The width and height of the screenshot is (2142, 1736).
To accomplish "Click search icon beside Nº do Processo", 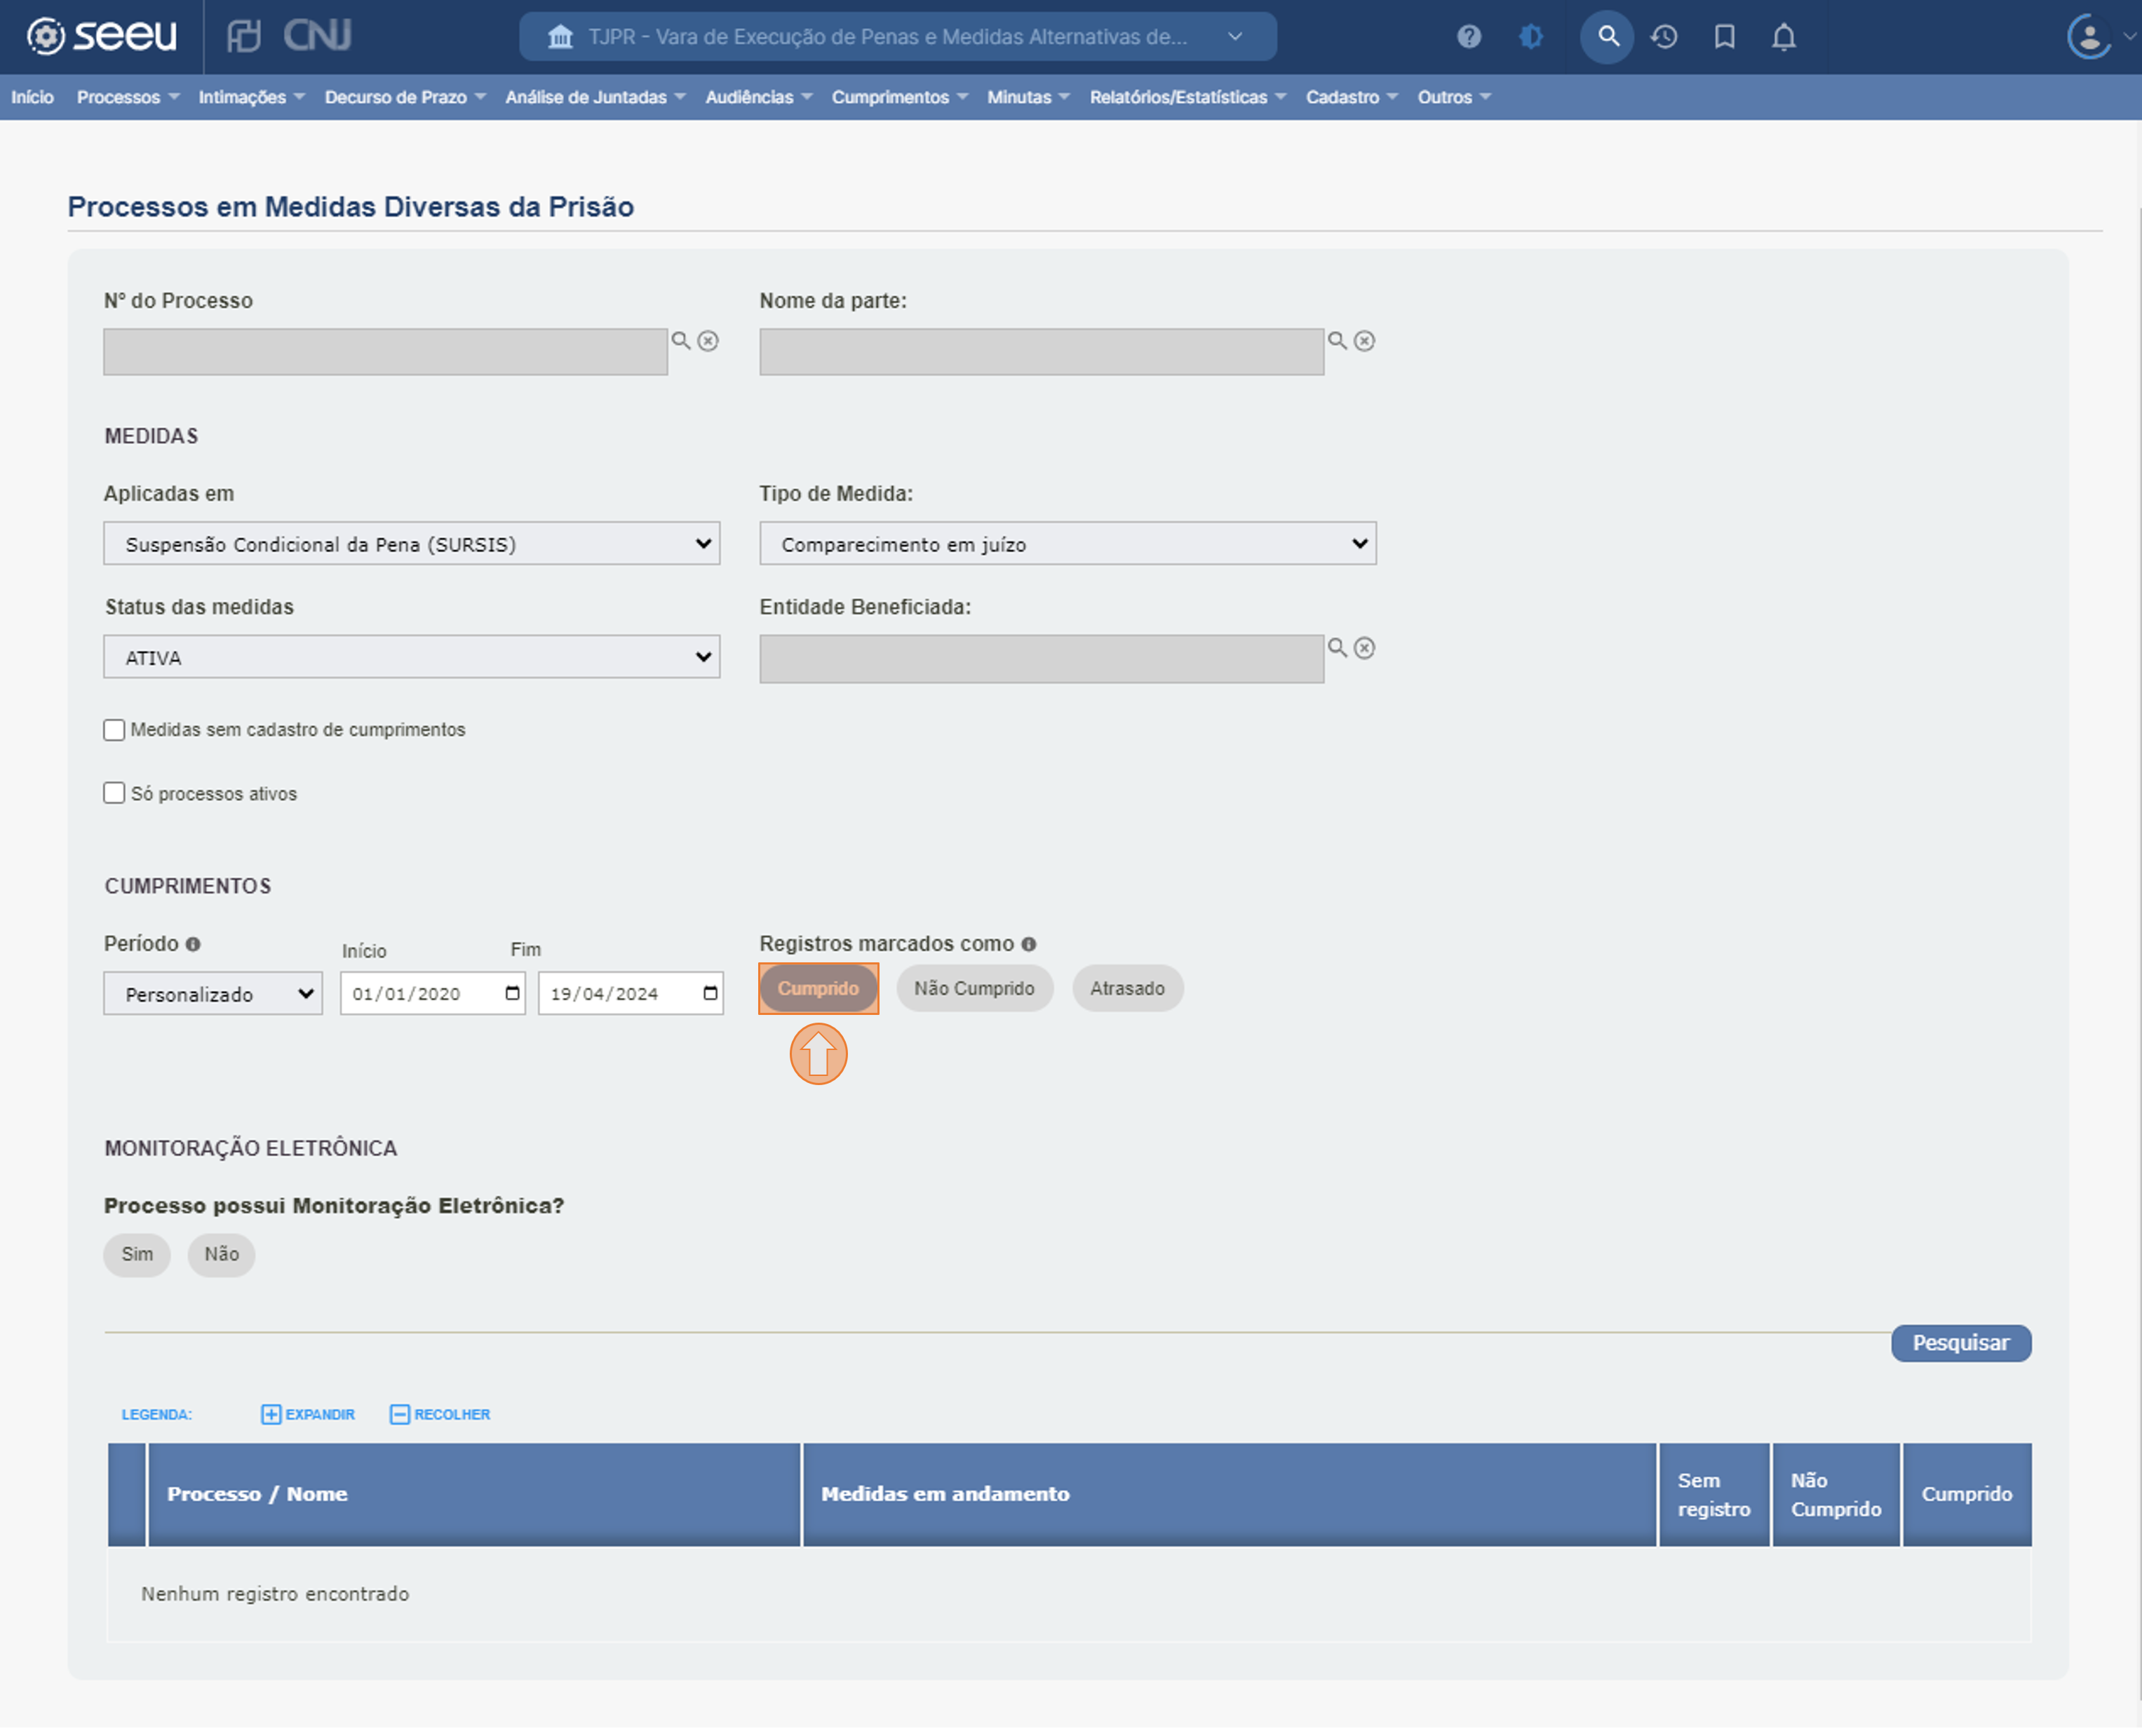I will click(x=681, y=341).
